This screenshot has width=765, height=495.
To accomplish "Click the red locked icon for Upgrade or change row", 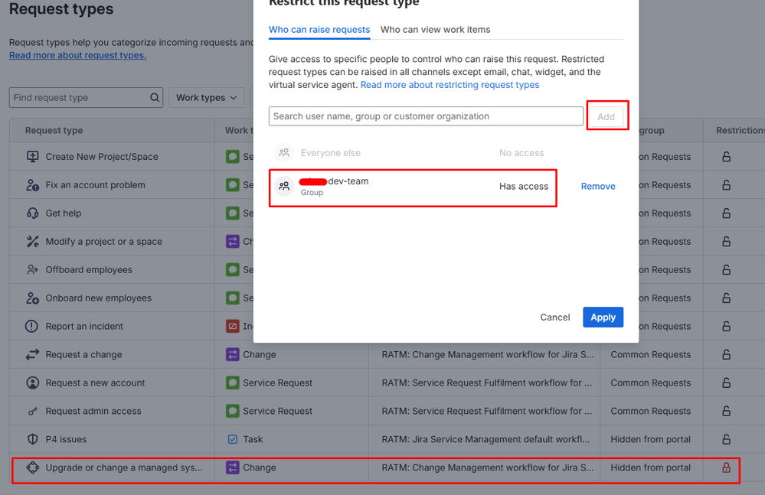I will pos(726,467).
